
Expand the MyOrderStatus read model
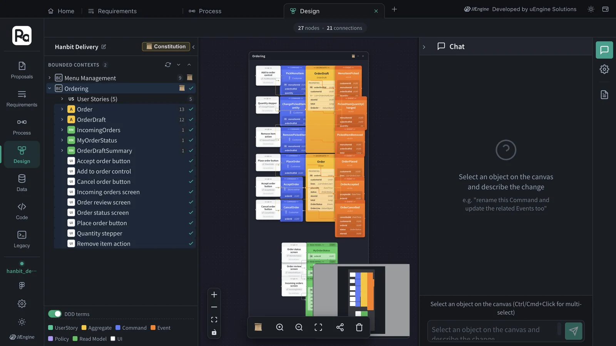(62, 140)
